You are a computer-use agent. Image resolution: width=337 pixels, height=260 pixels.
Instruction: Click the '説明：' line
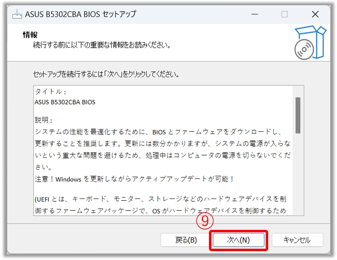(x=43, y=120)
